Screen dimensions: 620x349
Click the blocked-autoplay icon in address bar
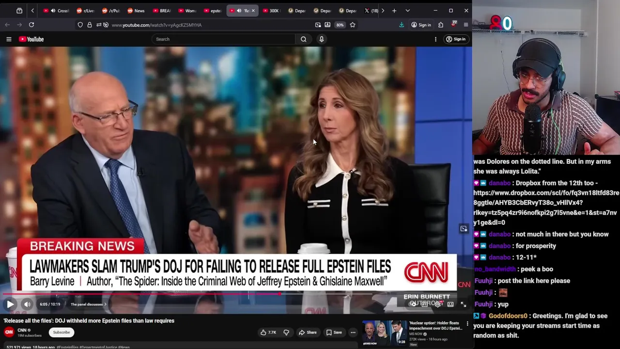pyautogui.click(x=106, y=25)
